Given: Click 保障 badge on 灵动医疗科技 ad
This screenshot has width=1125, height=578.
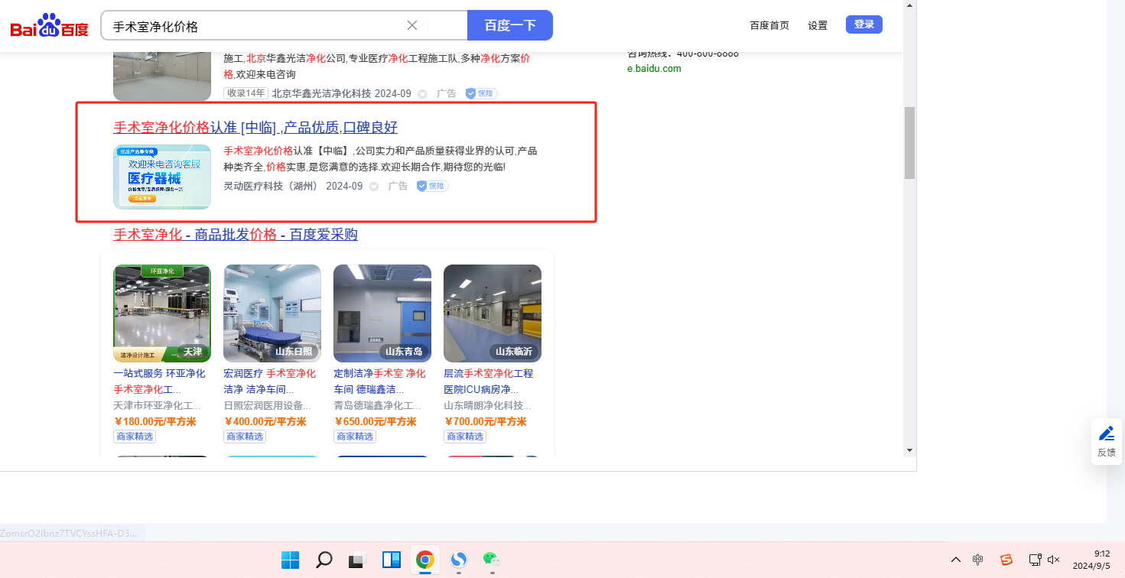Looking at the screenshot, I should (x=432, y=186).
